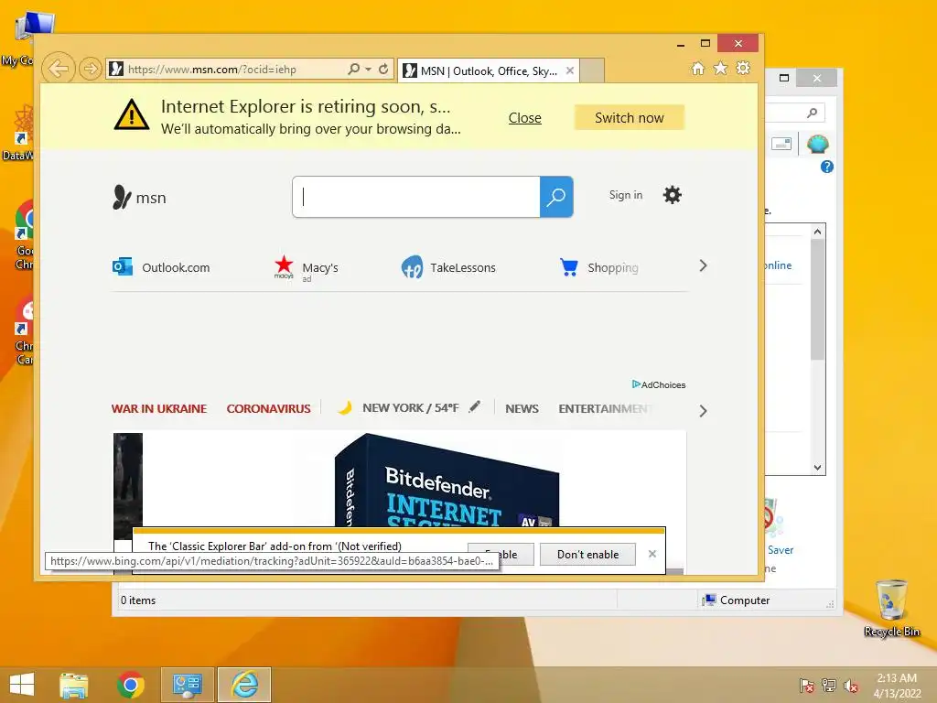Viewport: 937px width, 703px height.
Task: Focus the MSN web search box
Action: point(416,197)
